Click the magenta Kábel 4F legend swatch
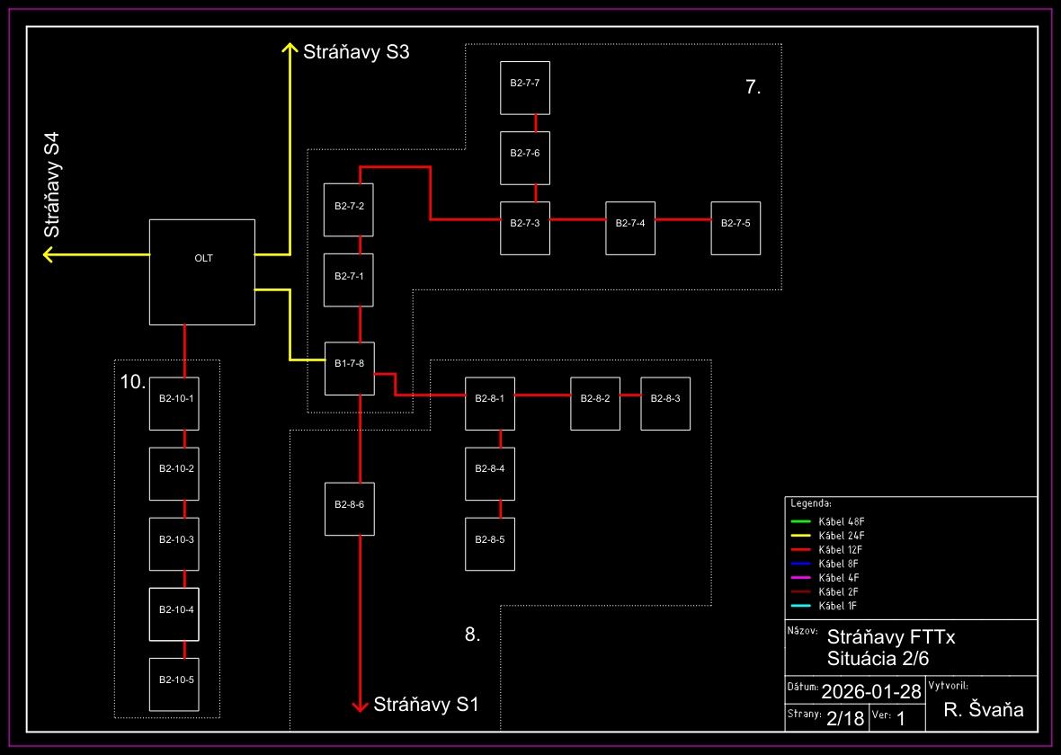This screenshot has width=1061, height=755. [x=800, y=577]
